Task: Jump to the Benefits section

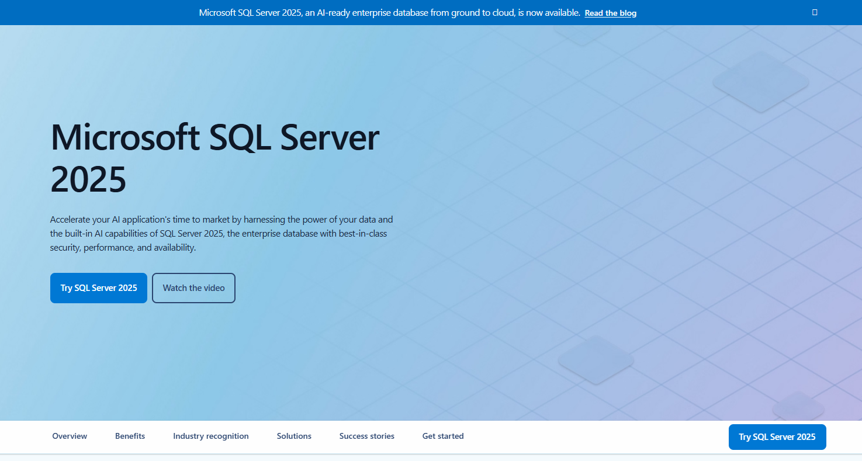Action: coord(130,436)
